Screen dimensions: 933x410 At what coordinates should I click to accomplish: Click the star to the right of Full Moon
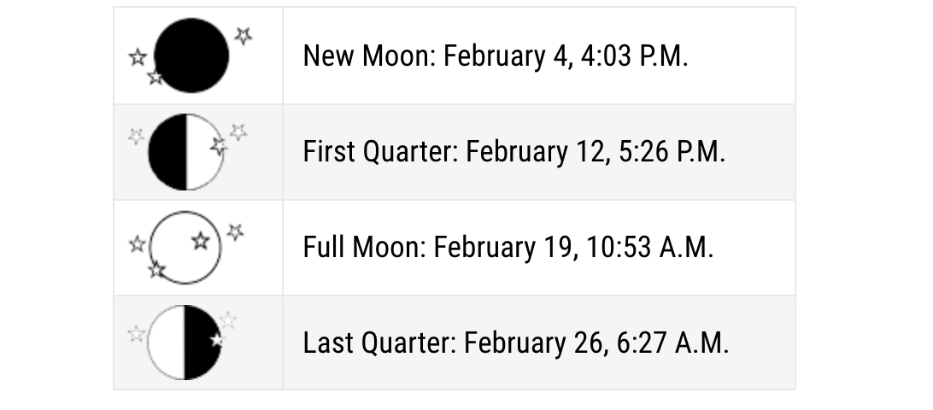point(235,231)
